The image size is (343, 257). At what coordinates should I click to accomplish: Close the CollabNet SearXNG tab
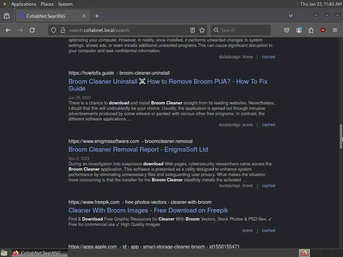tap(84, 16)
